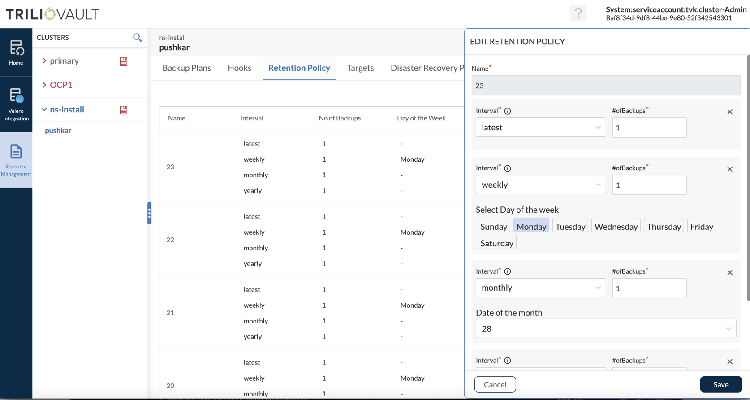The height and width of the screenshot is (400, 750).
Task: Open retention policy 22 link
Action: tap(170, 240)
